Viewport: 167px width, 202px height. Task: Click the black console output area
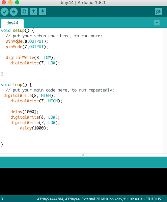point(84,181)
